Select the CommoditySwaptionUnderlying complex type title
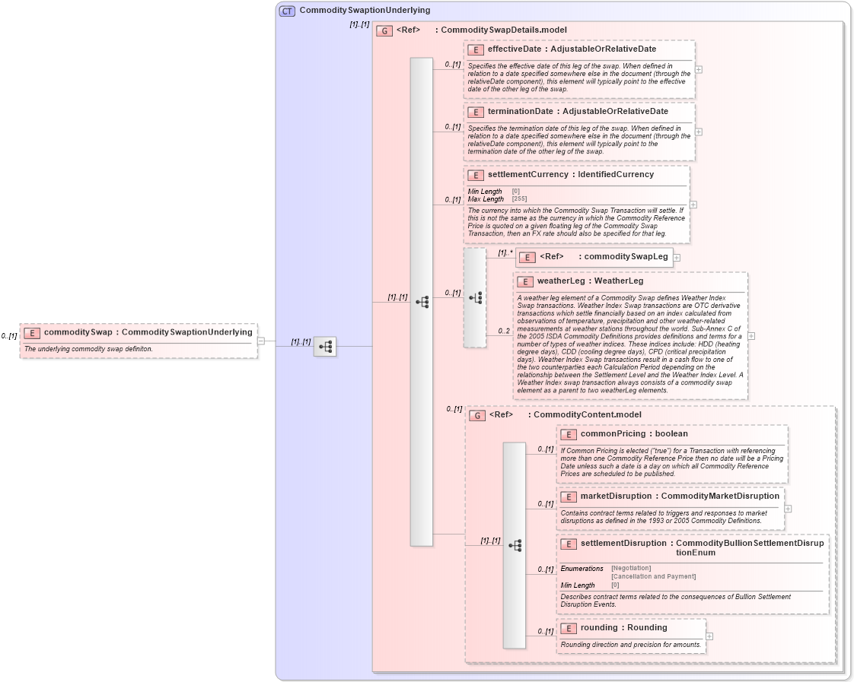 point(365,11)
